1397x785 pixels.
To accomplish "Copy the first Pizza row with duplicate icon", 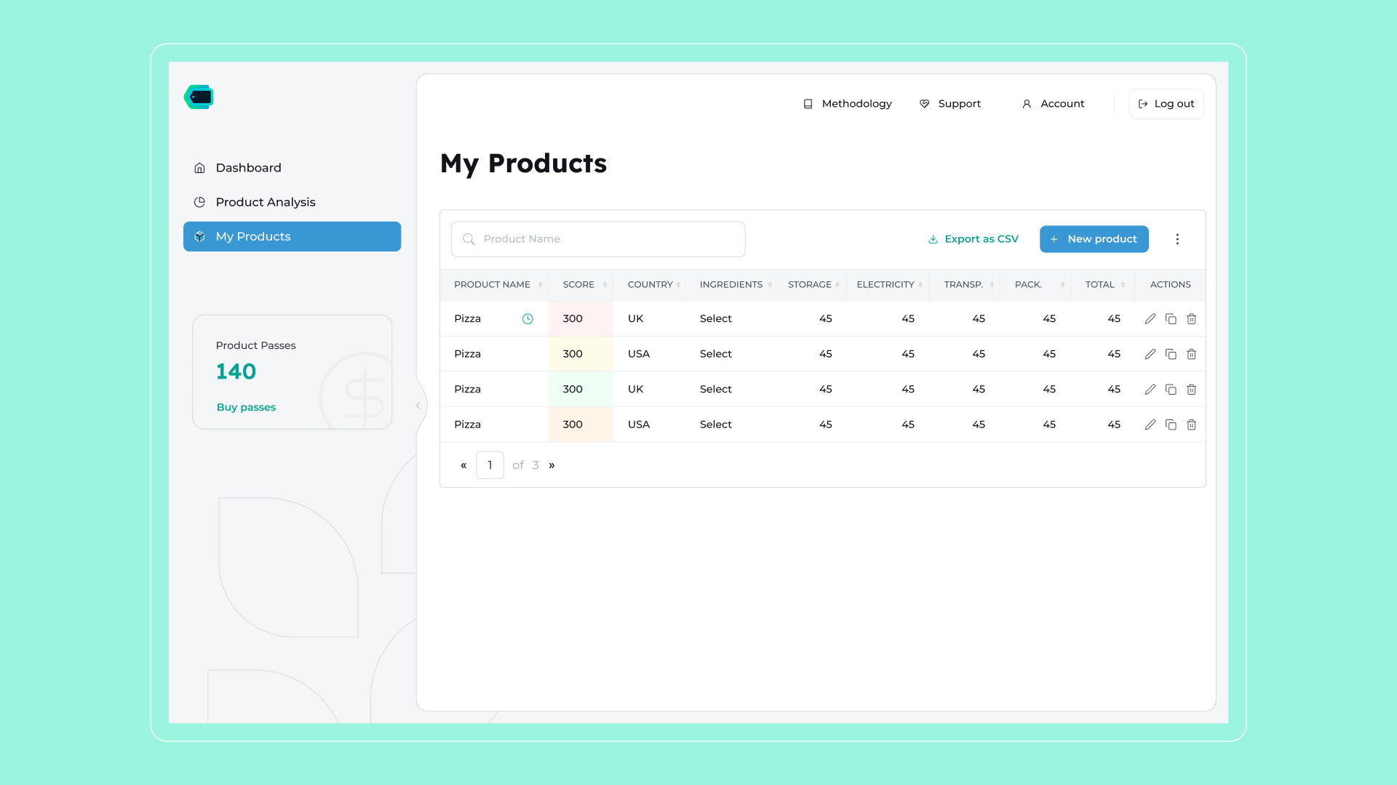I will pos(1171,318).
